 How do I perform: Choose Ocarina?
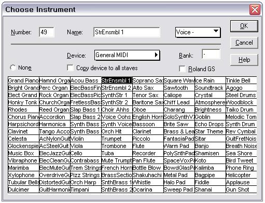pos(148,190)
